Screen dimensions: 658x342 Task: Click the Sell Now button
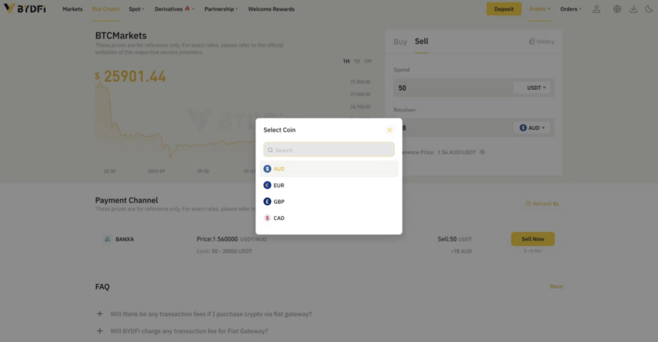533,239
